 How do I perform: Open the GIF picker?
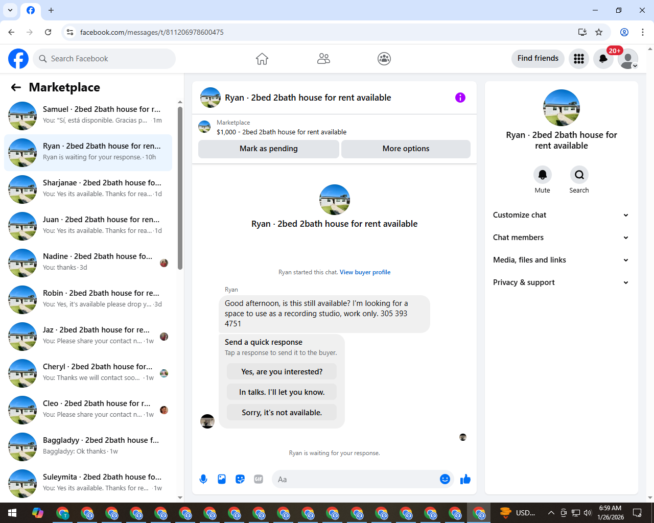pyautogui.click(x=259, y=479)
